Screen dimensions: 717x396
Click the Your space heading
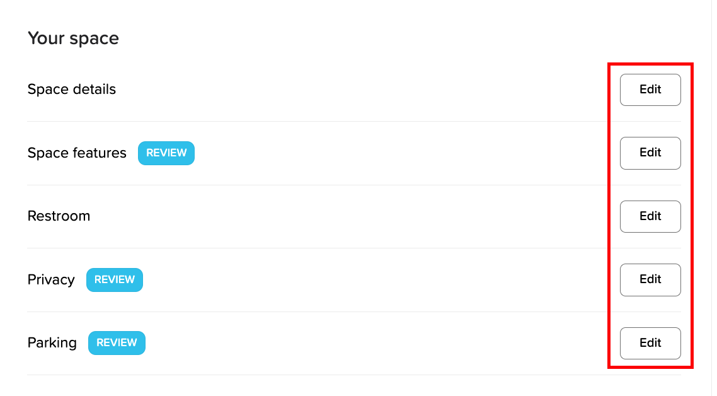click(73, 38)
